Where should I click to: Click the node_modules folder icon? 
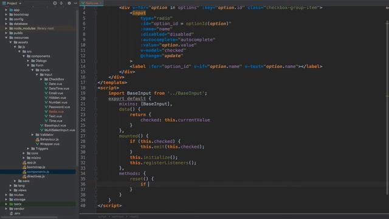(11, 29)
